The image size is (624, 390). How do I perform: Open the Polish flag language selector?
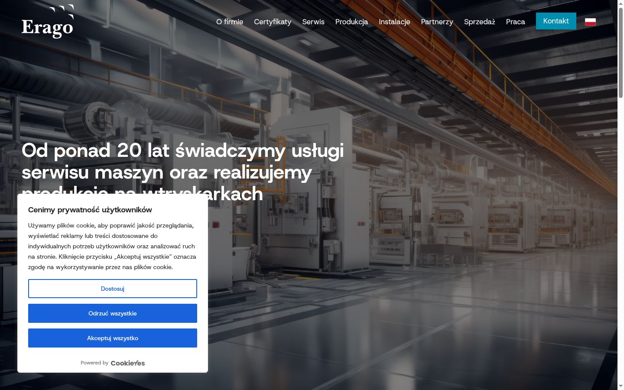coord(590,22)
